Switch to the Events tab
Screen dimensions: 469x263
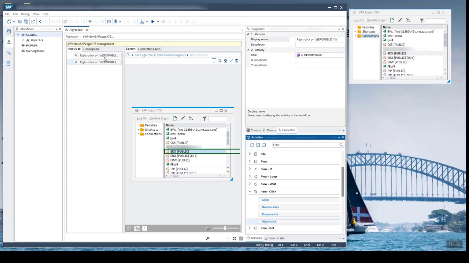[269, 130]
